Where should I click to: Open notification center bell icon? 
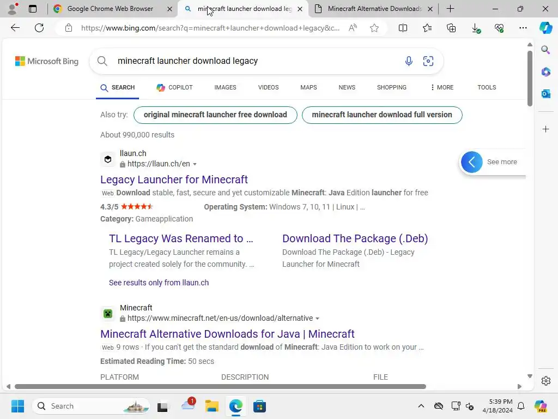click(x=520, y=406)
